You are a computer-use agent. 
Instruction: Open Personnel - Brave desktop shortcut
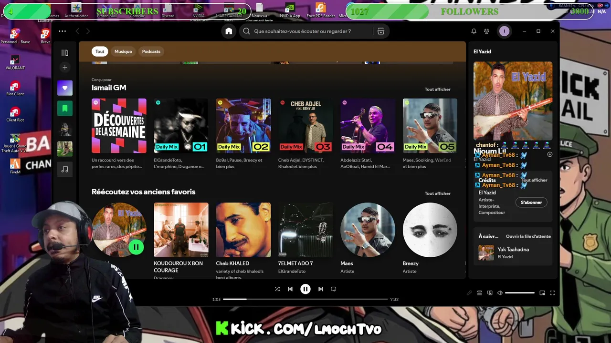click(15, 36)
